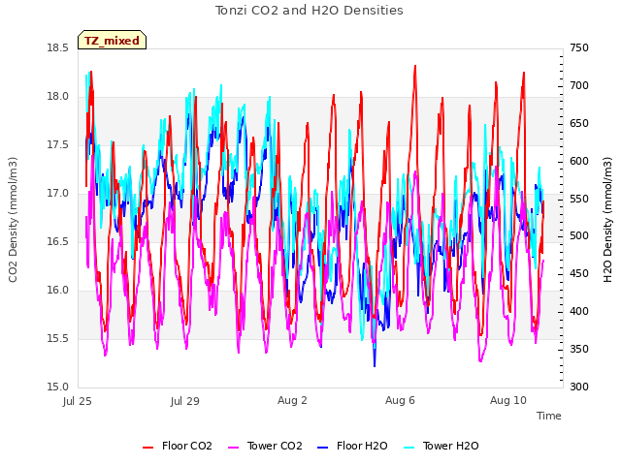The height and width of the screenshot is (465, 621).
Task: Click the CO2 Density (mmol/m3) axis label
Action: coord(13,220)
